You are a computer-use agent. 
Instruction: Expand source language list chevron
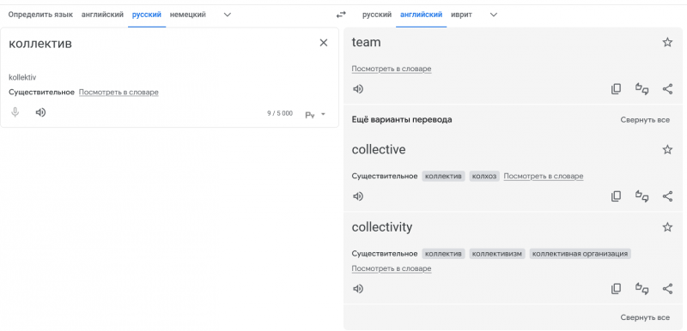pyautogui.click(x=227, y=15)
